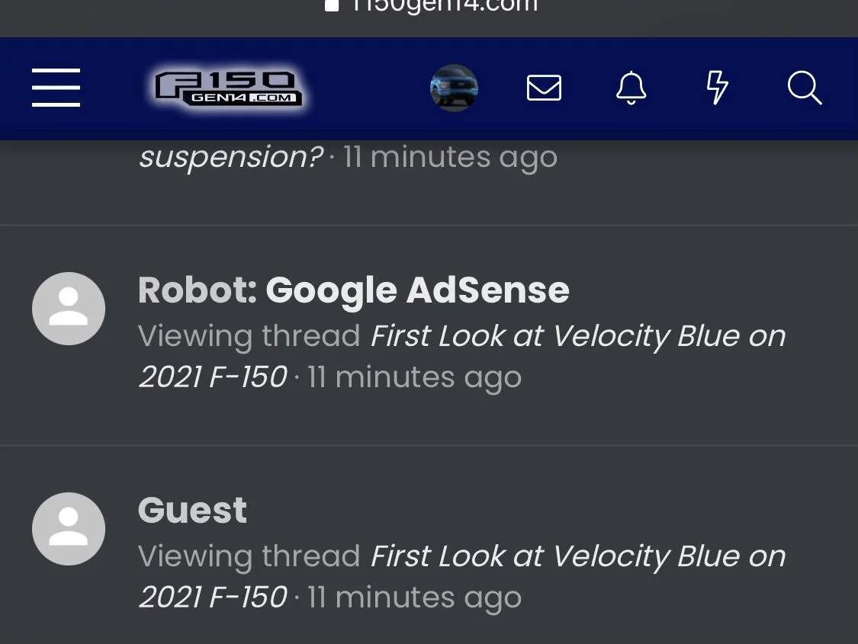This screenshot has height=644, width=858.
Task: Click the Google AdSense robot avatar
Action: pos(69,309)
